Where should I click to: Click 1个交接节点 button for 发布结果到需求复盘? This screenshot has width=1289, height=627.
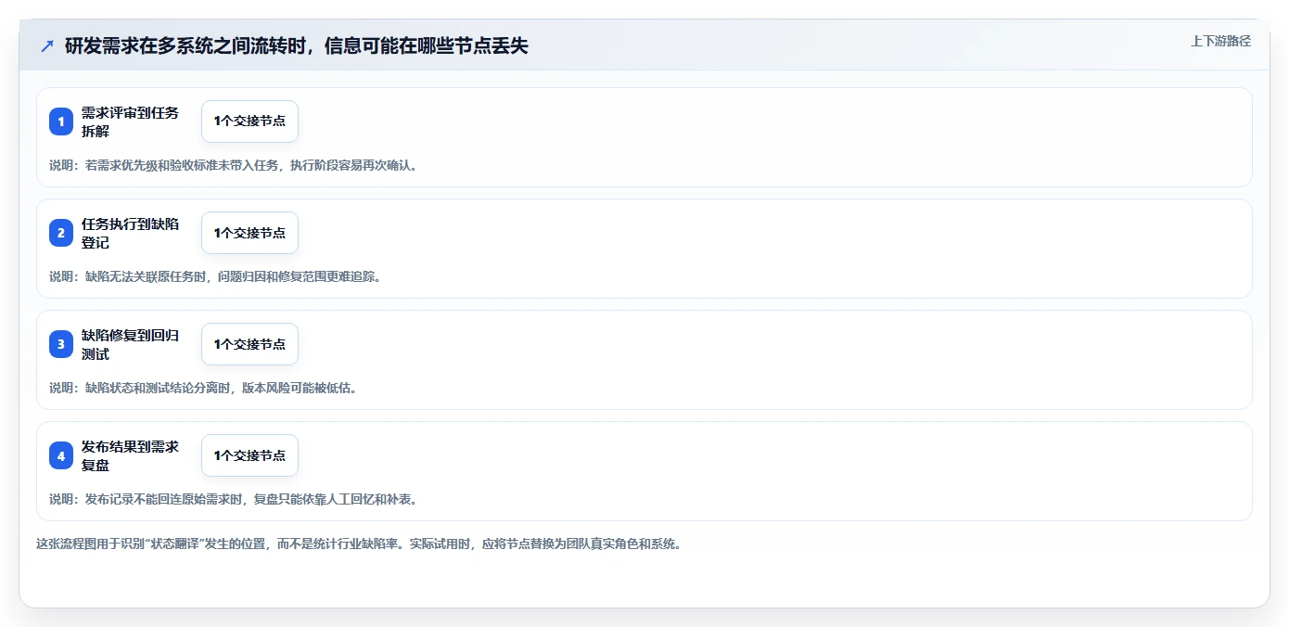[249, 455]
